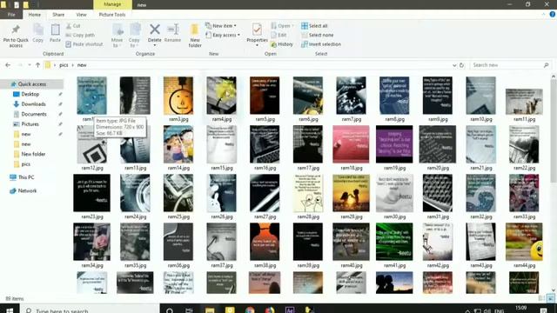This screenshot has height=313, width=557.
Task: Go back using the back arrow
Action: tap(8, 65)
